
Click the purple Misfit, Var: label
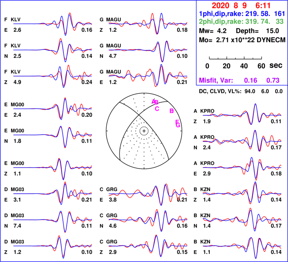[216, 80]
